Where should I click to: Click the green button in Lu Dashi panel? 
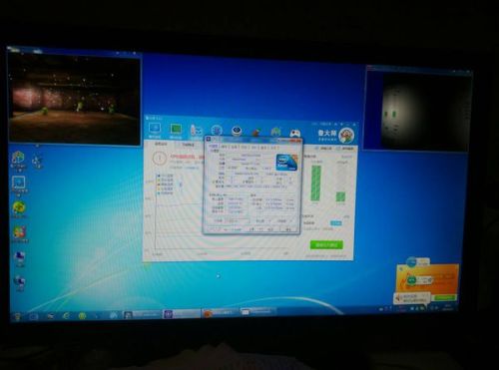326,245
